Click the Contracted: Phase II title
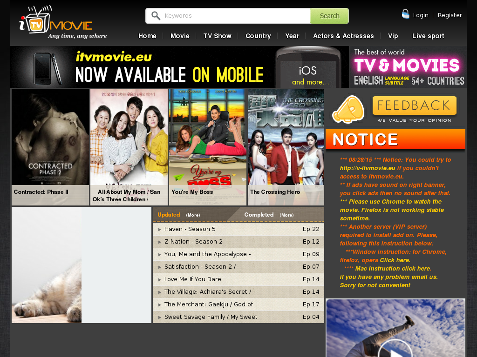Viewport: 477px width, 357px height. tap(41, 192)
